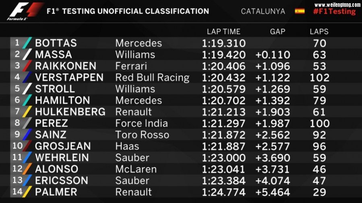The width and height of the screenshot is (362, 203).
Task: Click Raikkonen's red Ferrari team stripe
Action: 28,66
